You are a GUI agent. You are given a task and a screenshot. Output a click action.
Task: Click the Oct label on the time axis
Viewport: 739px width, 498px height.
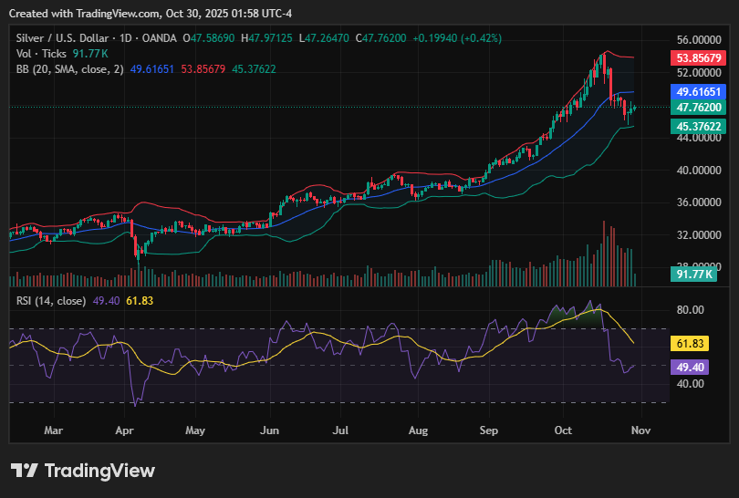click(x=563, y=429)
